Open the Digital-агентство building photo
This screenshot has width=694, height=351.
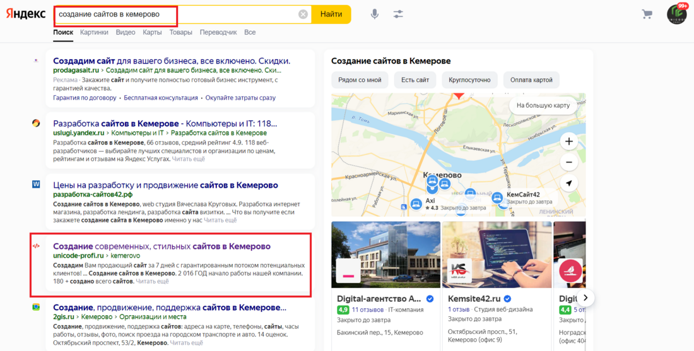point(385,254)
